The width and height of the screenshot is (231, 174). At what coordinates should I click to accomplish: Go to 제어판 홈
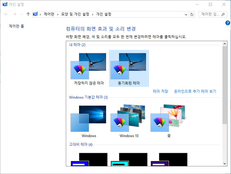(16, 26)
